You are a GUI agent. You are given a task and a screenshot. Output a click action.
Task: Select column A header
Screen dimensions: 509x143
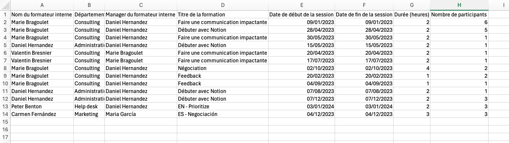42,5
